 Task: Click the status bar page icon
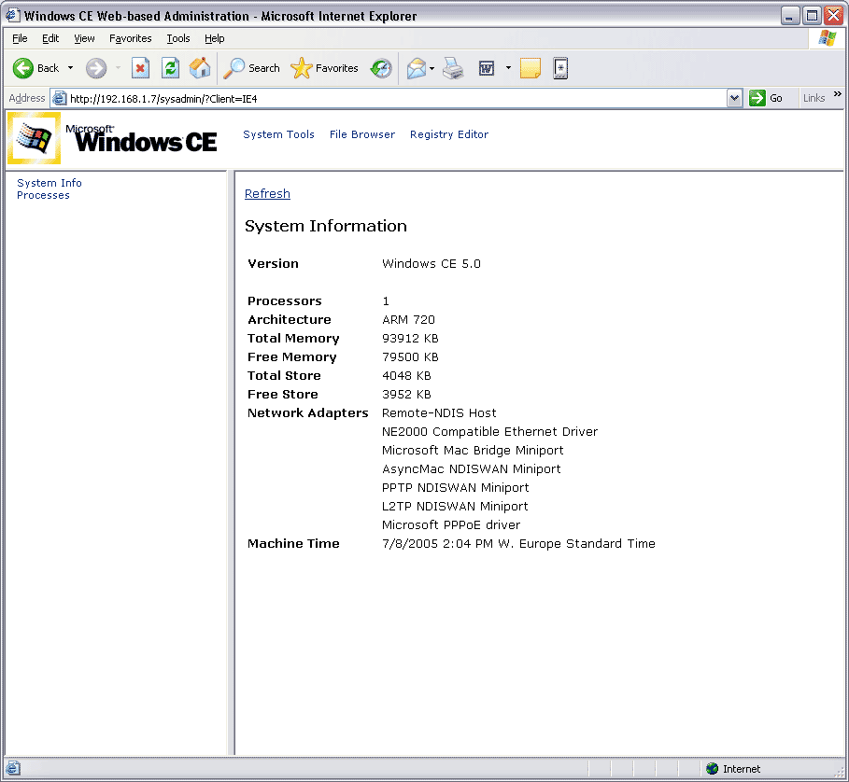[13, 768]
